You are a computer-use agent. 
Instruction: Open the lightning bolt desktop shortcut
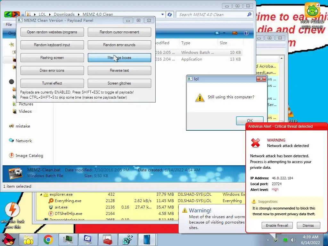tap(12, 216)
